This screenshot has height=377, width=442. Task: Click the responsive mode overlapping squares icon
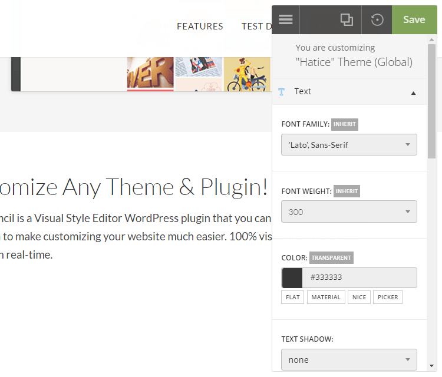(x=347, y=19)
